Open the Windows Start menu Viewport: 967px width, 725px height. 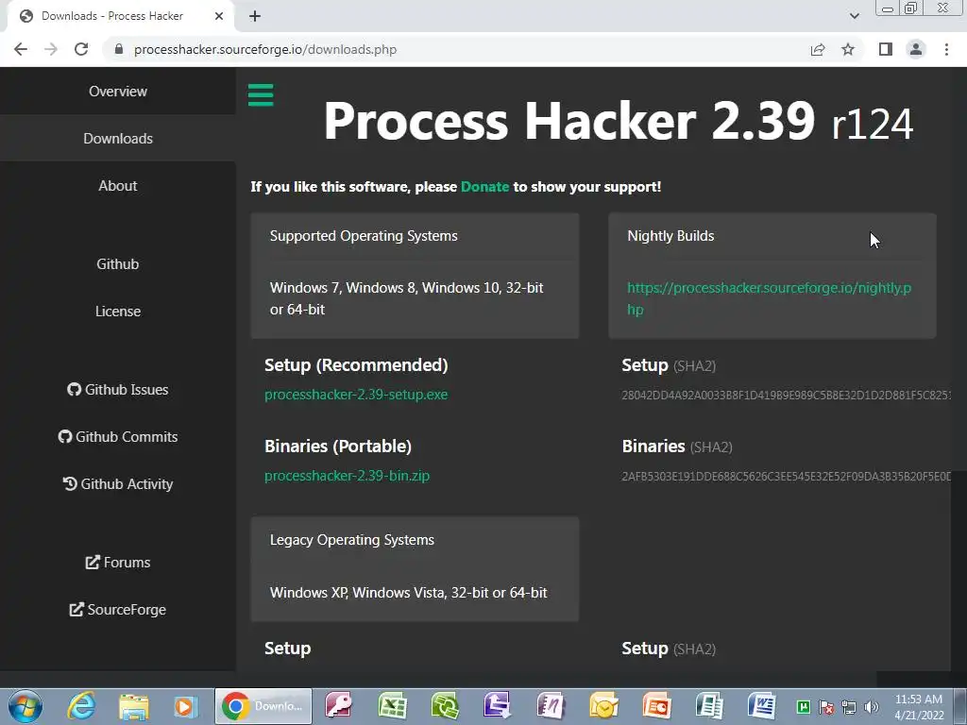[25, 706]
